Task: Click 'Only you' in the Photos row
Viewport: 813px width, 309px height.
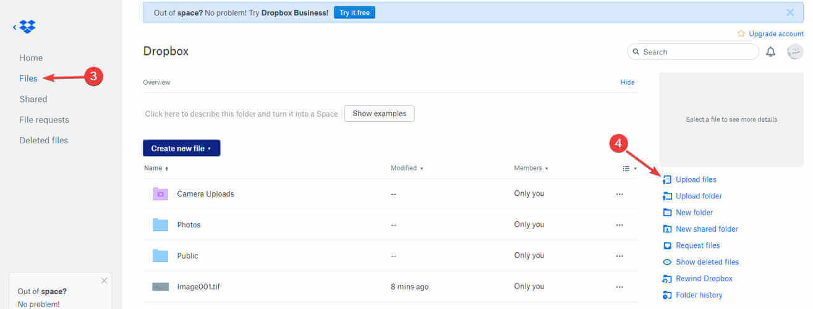Action: click(x=529, y=225)
